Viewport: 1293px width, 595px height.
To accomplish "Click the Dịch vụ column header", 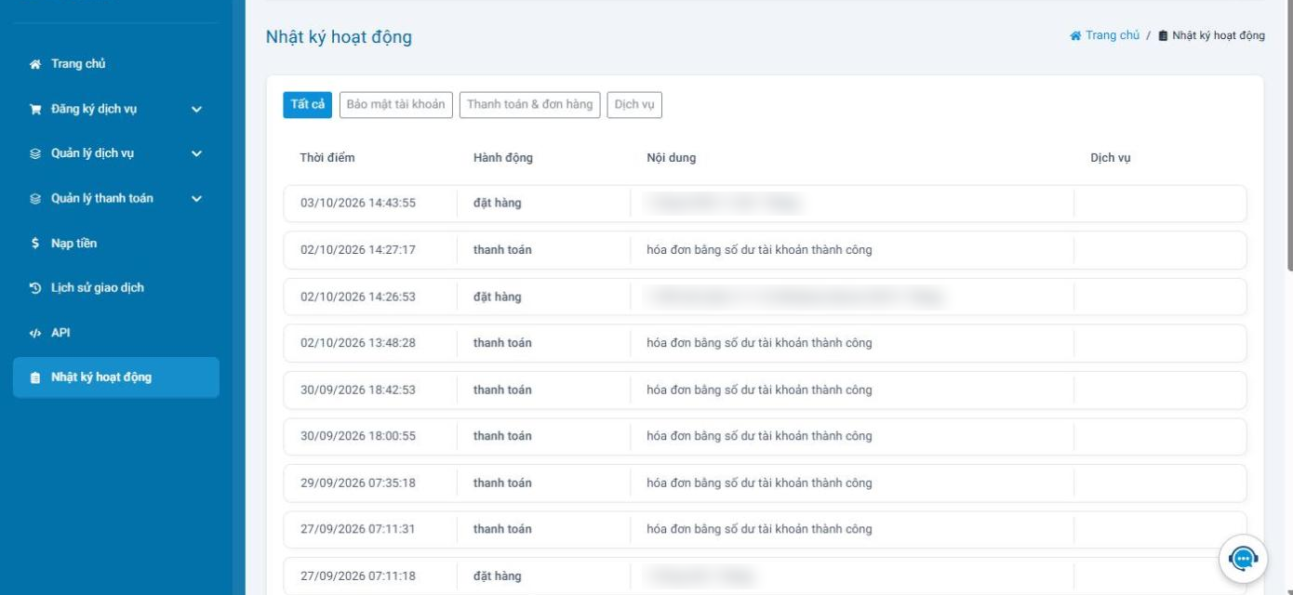I will click(x=1111, y=158).
